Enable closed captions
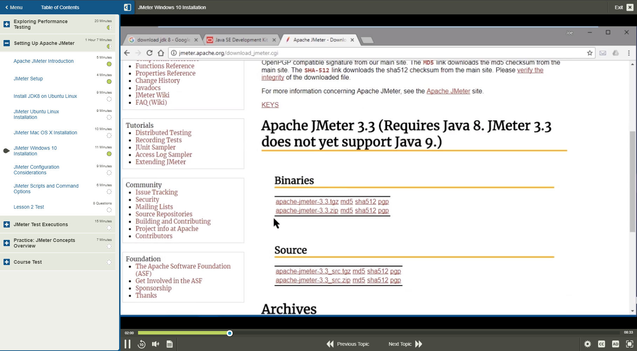This screenshot has height=351, width=637. tap(602, 344)
